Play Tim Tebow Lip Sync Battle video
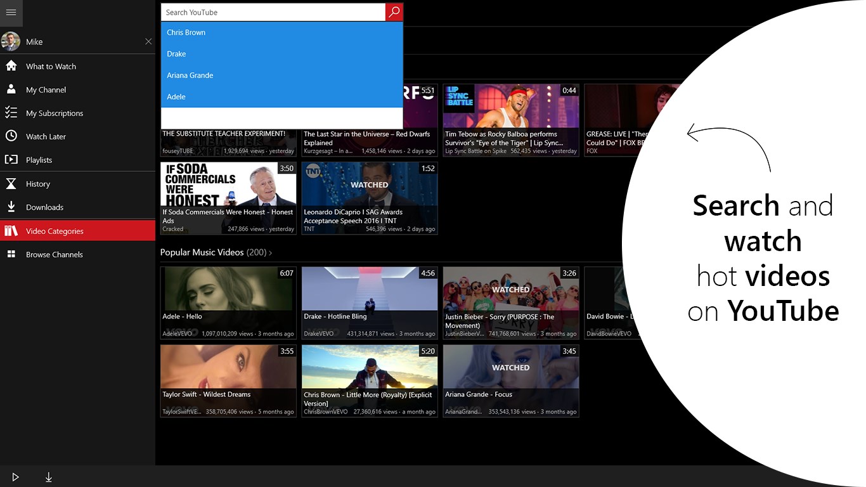The image size is (866, 487). click(x=511, y=120)
